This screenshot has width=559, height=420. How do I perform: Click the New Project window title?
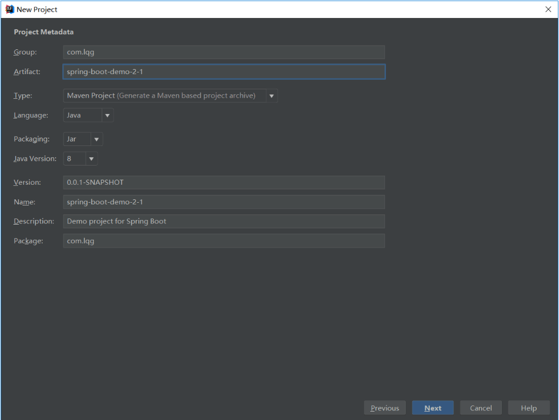(x=37, y=10)
